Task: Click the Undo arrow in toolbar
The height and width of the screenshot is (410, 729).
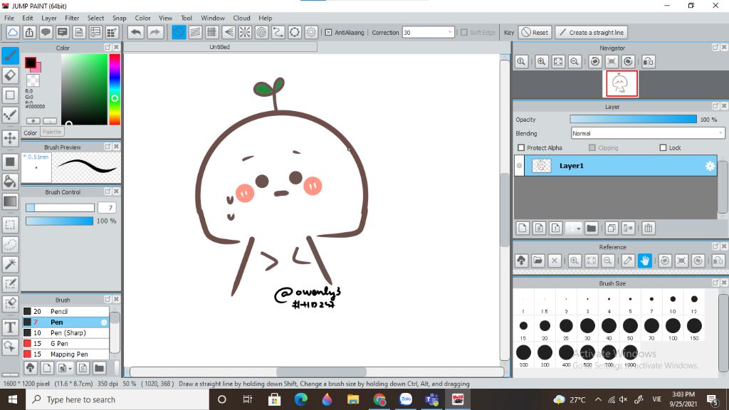Action: pos(136,33)
